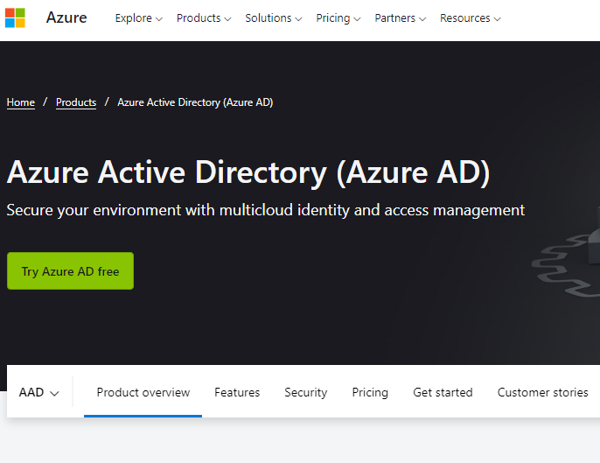Open the Get started tab
The image size is (600, 463).
pos(443,393)
